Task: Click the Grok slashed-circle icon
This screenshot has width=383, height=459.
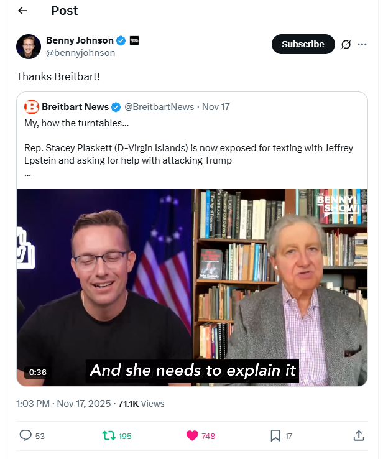Action: [x=346, y=45]
